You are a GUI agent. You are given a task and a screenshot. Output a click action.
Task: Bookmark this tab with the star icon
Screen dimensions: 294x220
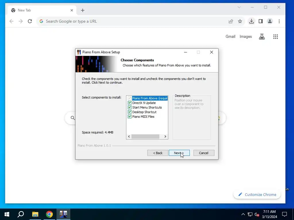[x=240, y=21]
